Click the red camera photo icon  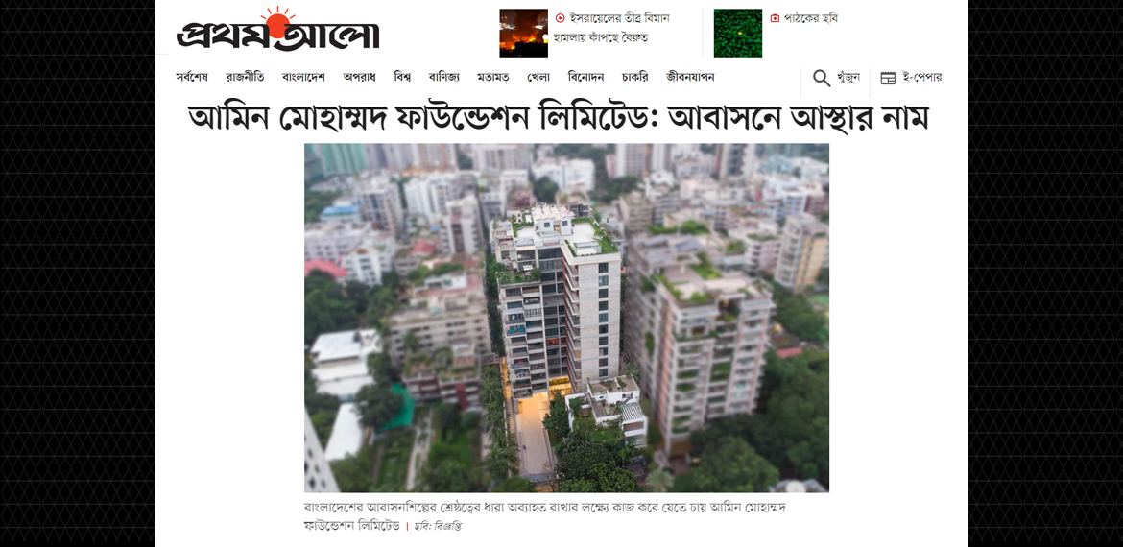click(775, 18)
